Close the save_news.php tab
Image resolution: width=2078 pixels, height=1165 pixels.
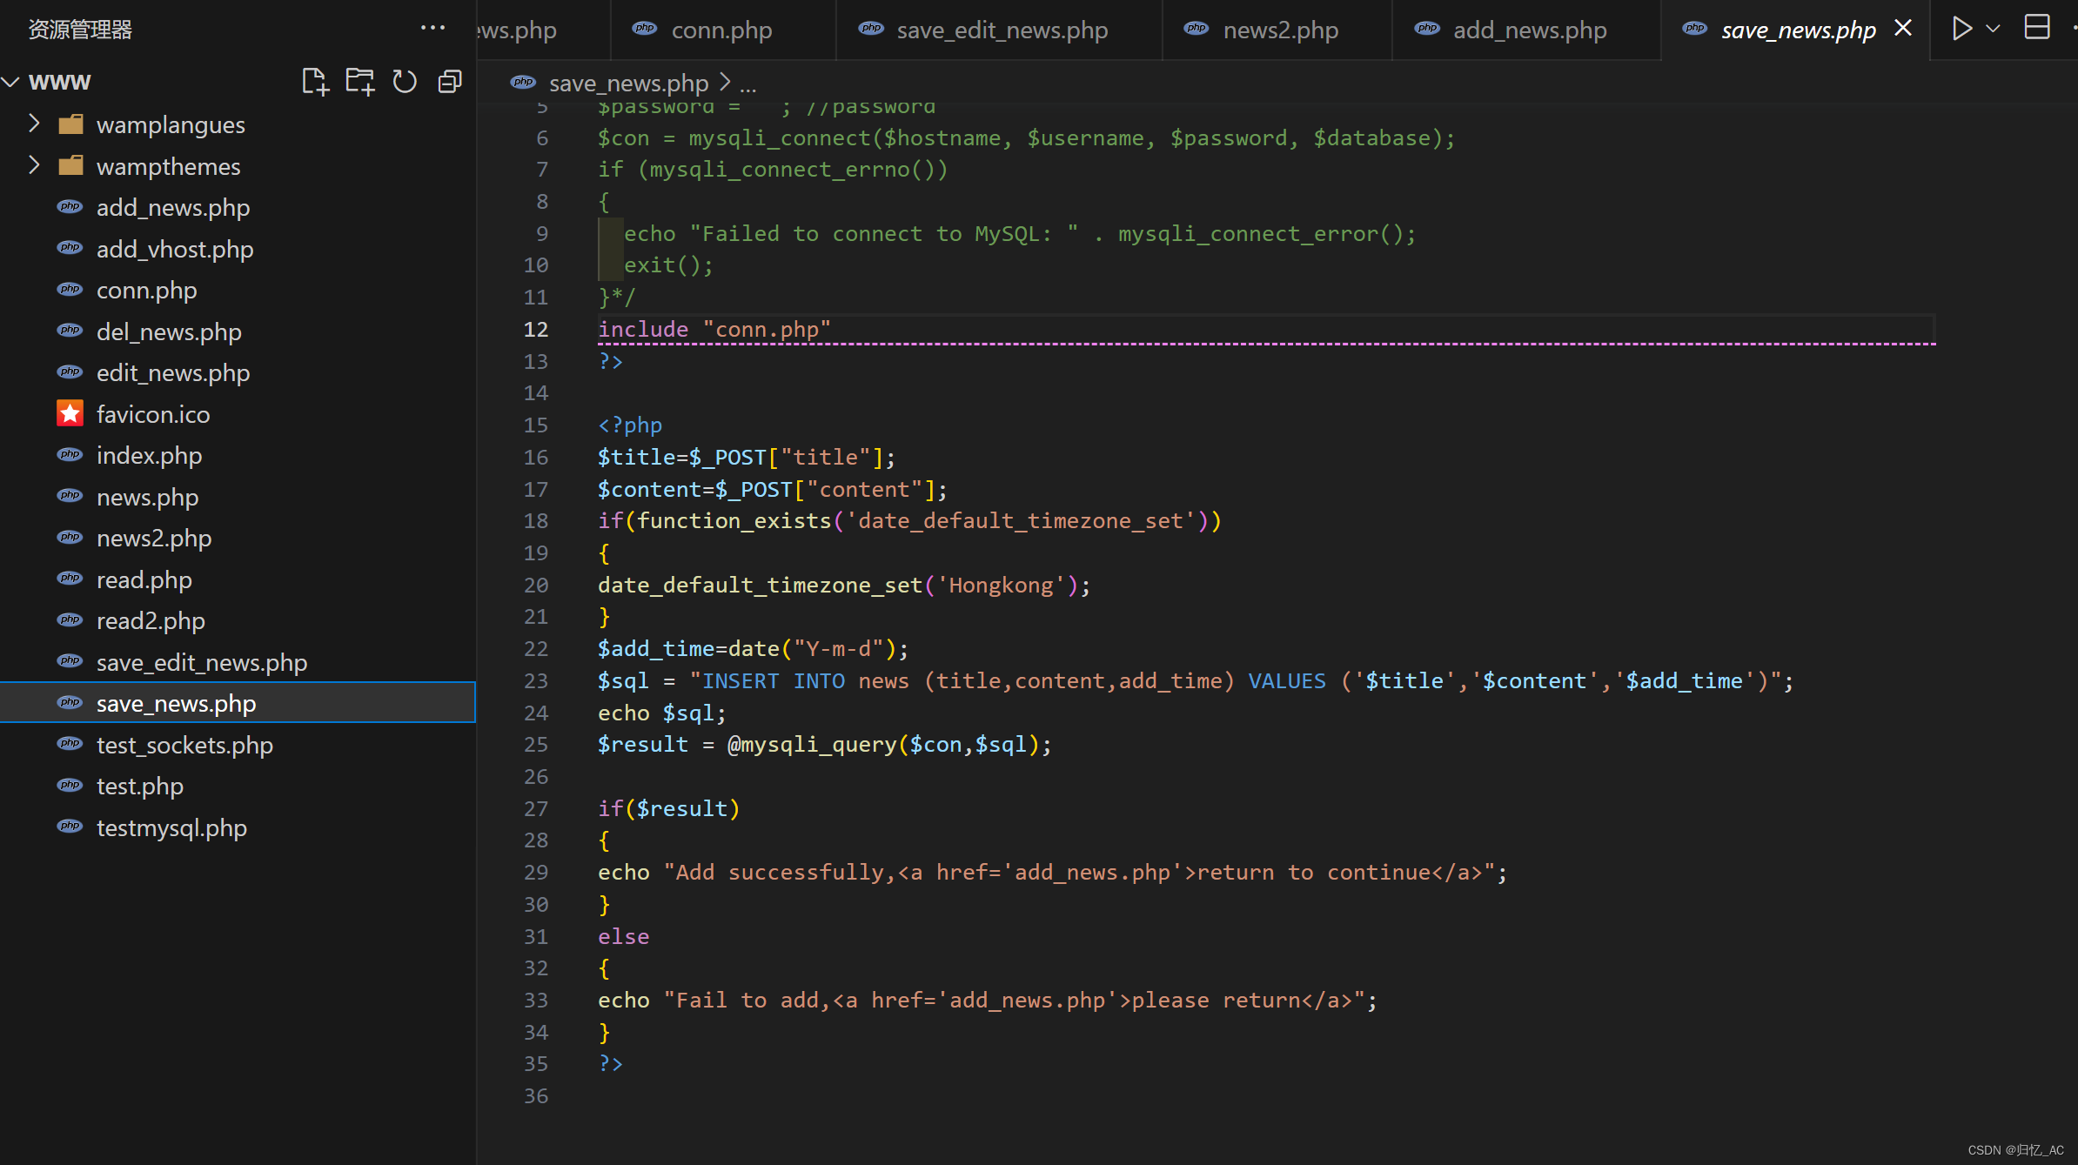(x=1903, y=29)
